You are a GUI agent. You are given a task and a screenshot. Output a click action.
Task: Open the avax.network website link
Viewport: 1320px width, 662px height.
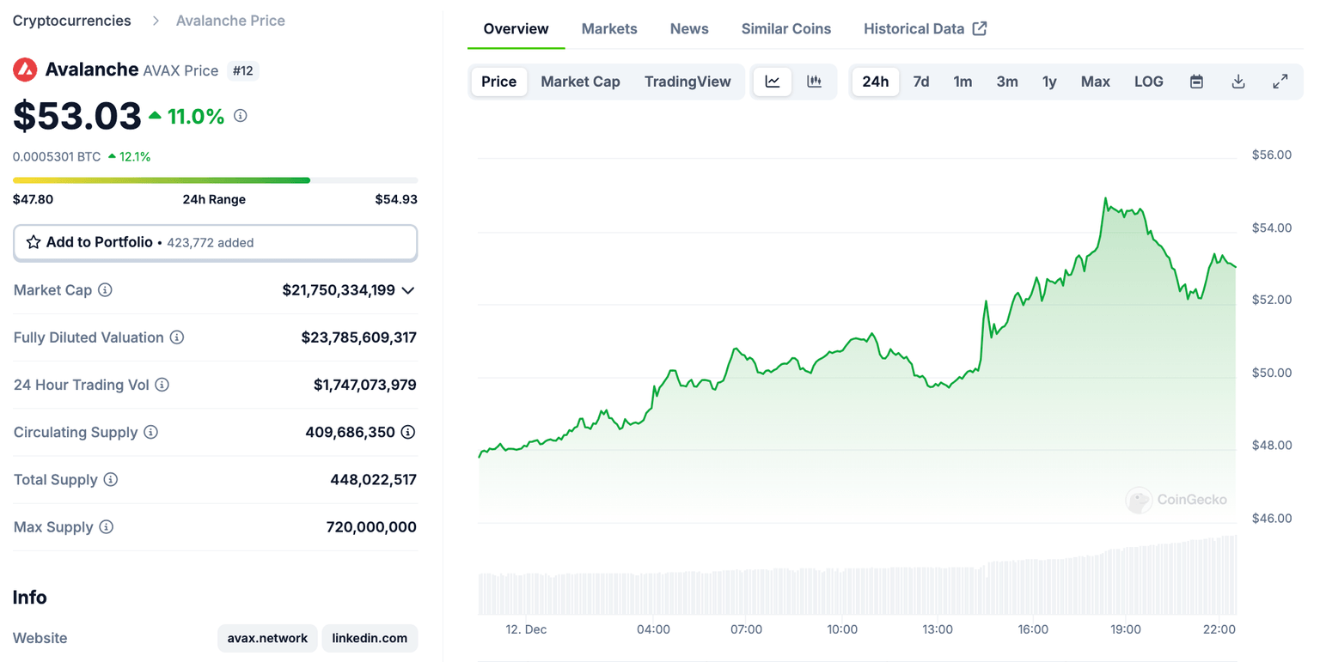pos(267,638)
